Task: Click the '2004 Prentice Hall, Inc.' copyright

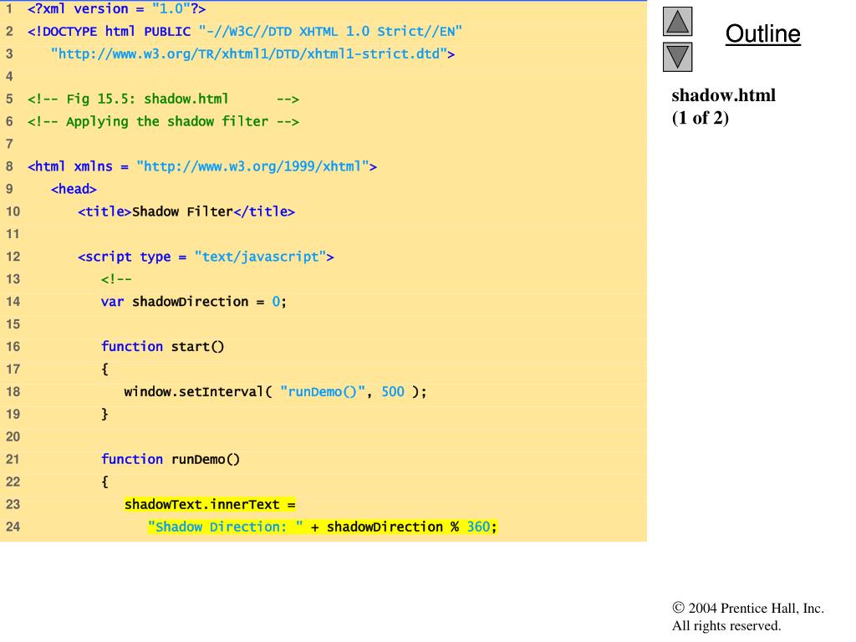Action: 748,609
